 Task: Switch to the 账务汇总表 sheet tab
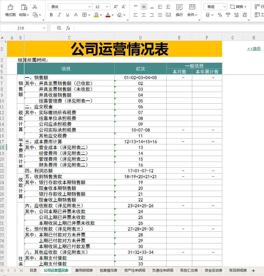[189, 270]
